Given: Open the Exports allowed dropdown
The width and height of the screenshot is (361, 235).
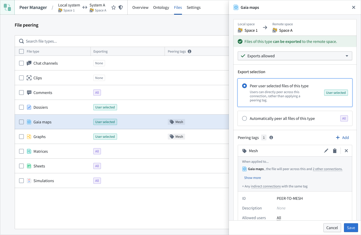Looking at the screenshot, I should click(295, 56).
